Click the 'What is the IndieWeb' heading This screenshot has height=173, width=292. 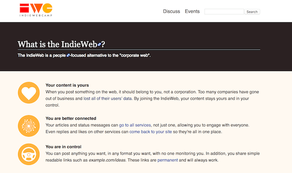(61, 44)
